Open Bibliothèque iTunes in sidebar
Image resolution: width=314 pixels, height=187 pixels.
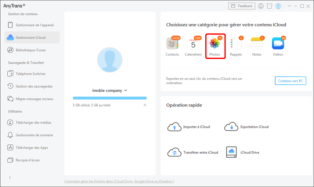tap(32, 50)
